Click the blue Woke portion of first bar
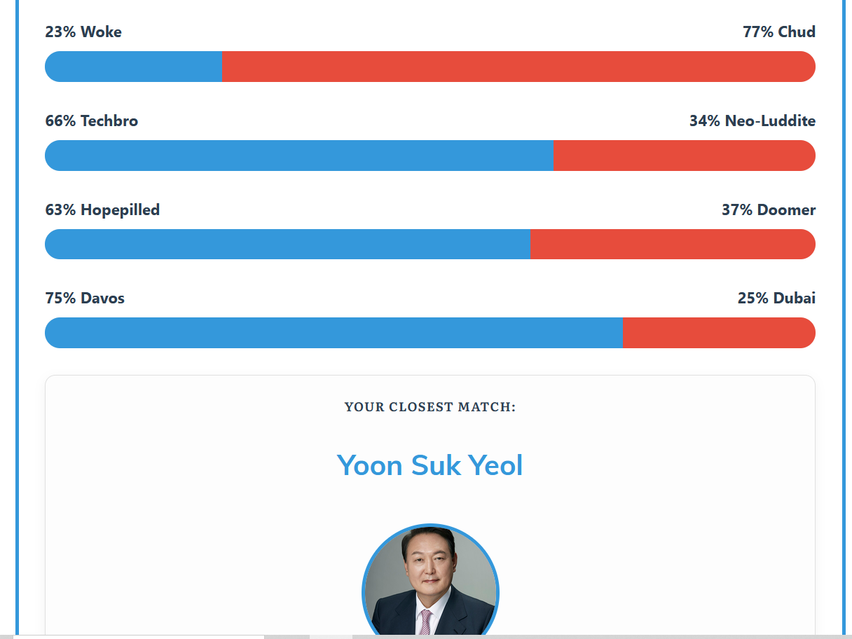Viewport: 852px width, 639px height. pos(134,67)
